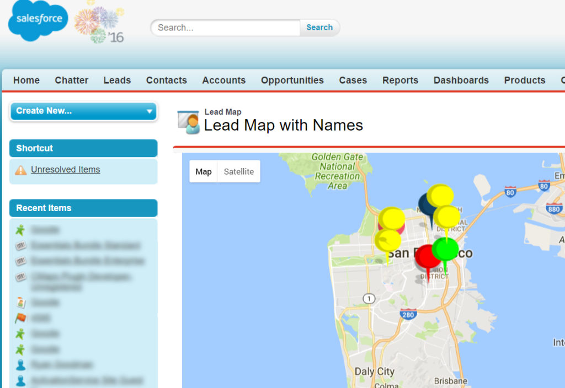Click the Lead Map with Names heading
The width and height of the screenshot is (565, 388).
283,126
